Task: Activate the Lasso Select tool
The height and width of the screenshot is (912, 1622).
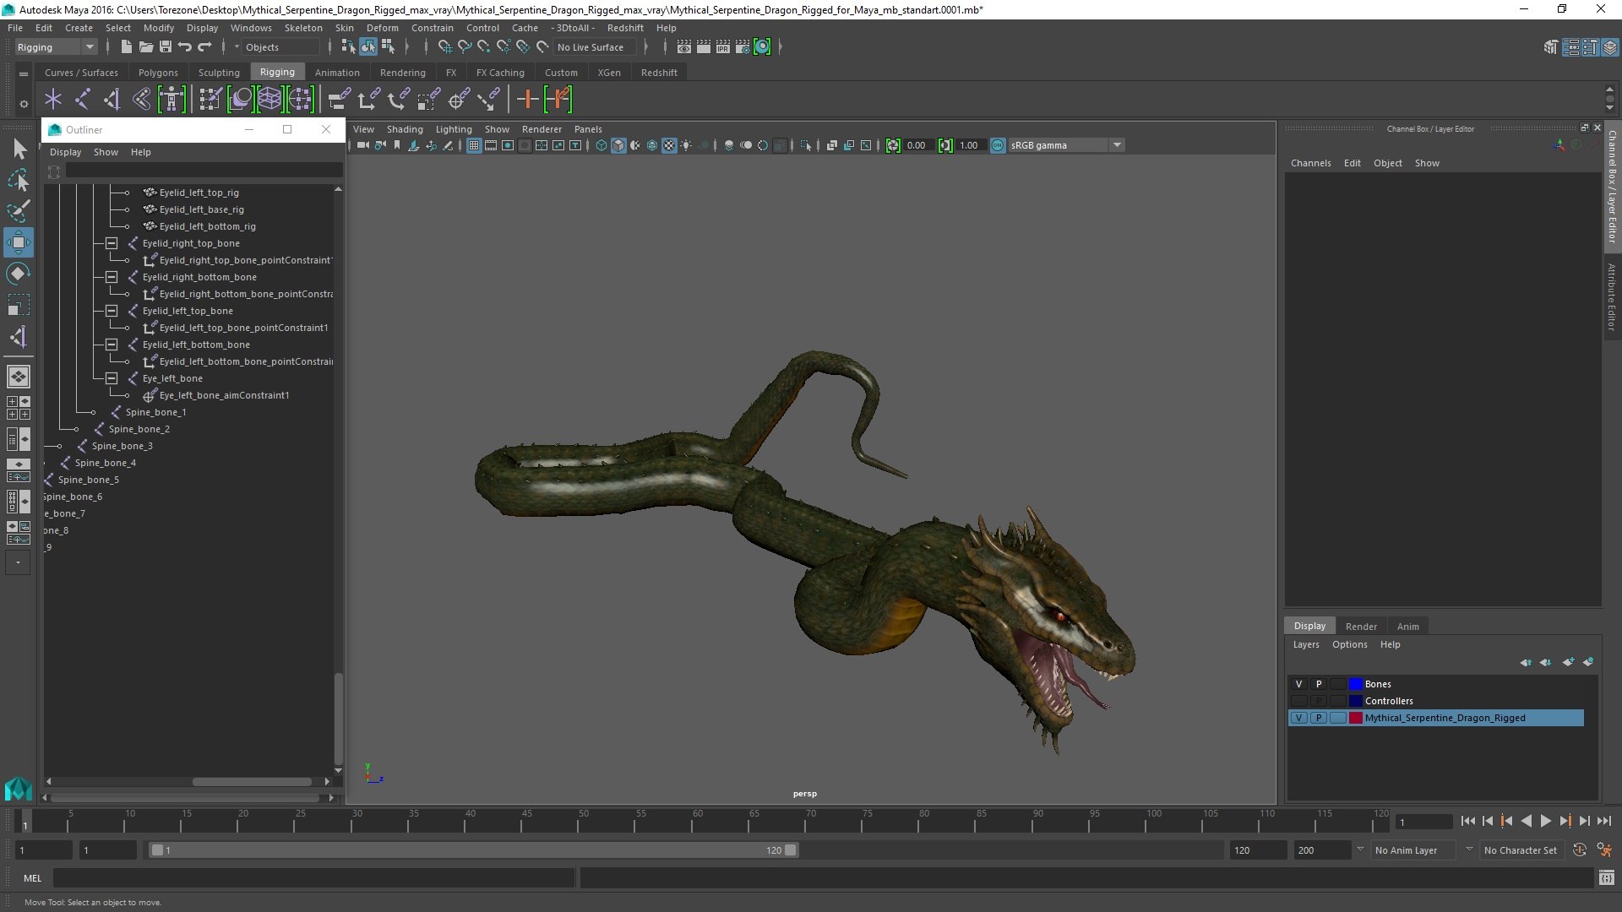Action: tap(19, 180)
